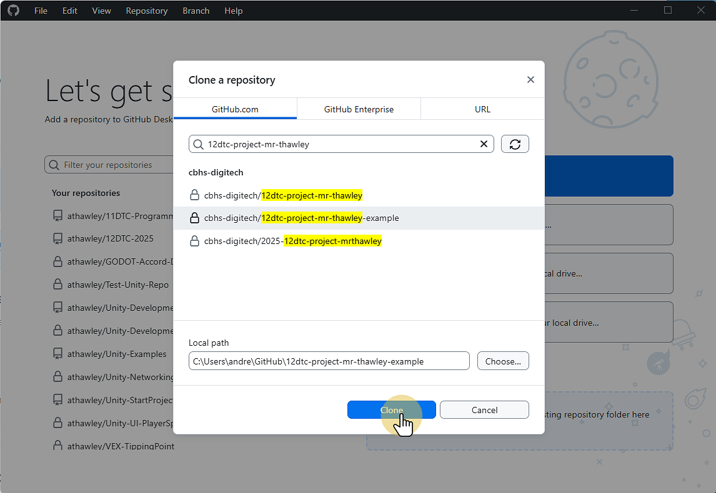Click the search magnifier icon in dialog
Viewport: 716px width, 493px height.
coord(198,144)
